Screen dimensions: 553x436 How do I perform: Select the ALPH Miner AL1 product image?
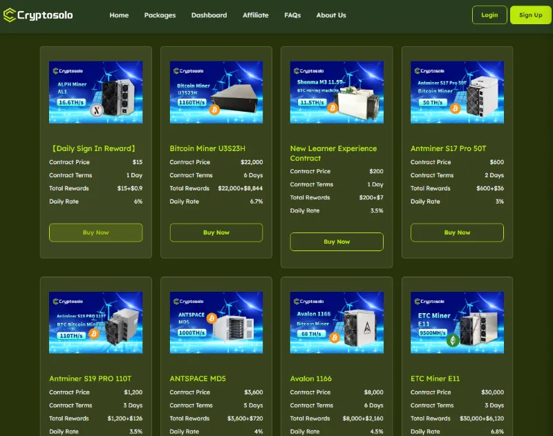[x=95, y=92]
